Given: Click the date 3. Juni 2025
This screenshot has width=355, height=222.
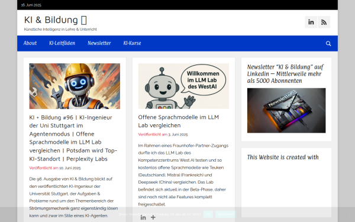Looking at the screenshot, I should 178,134.
